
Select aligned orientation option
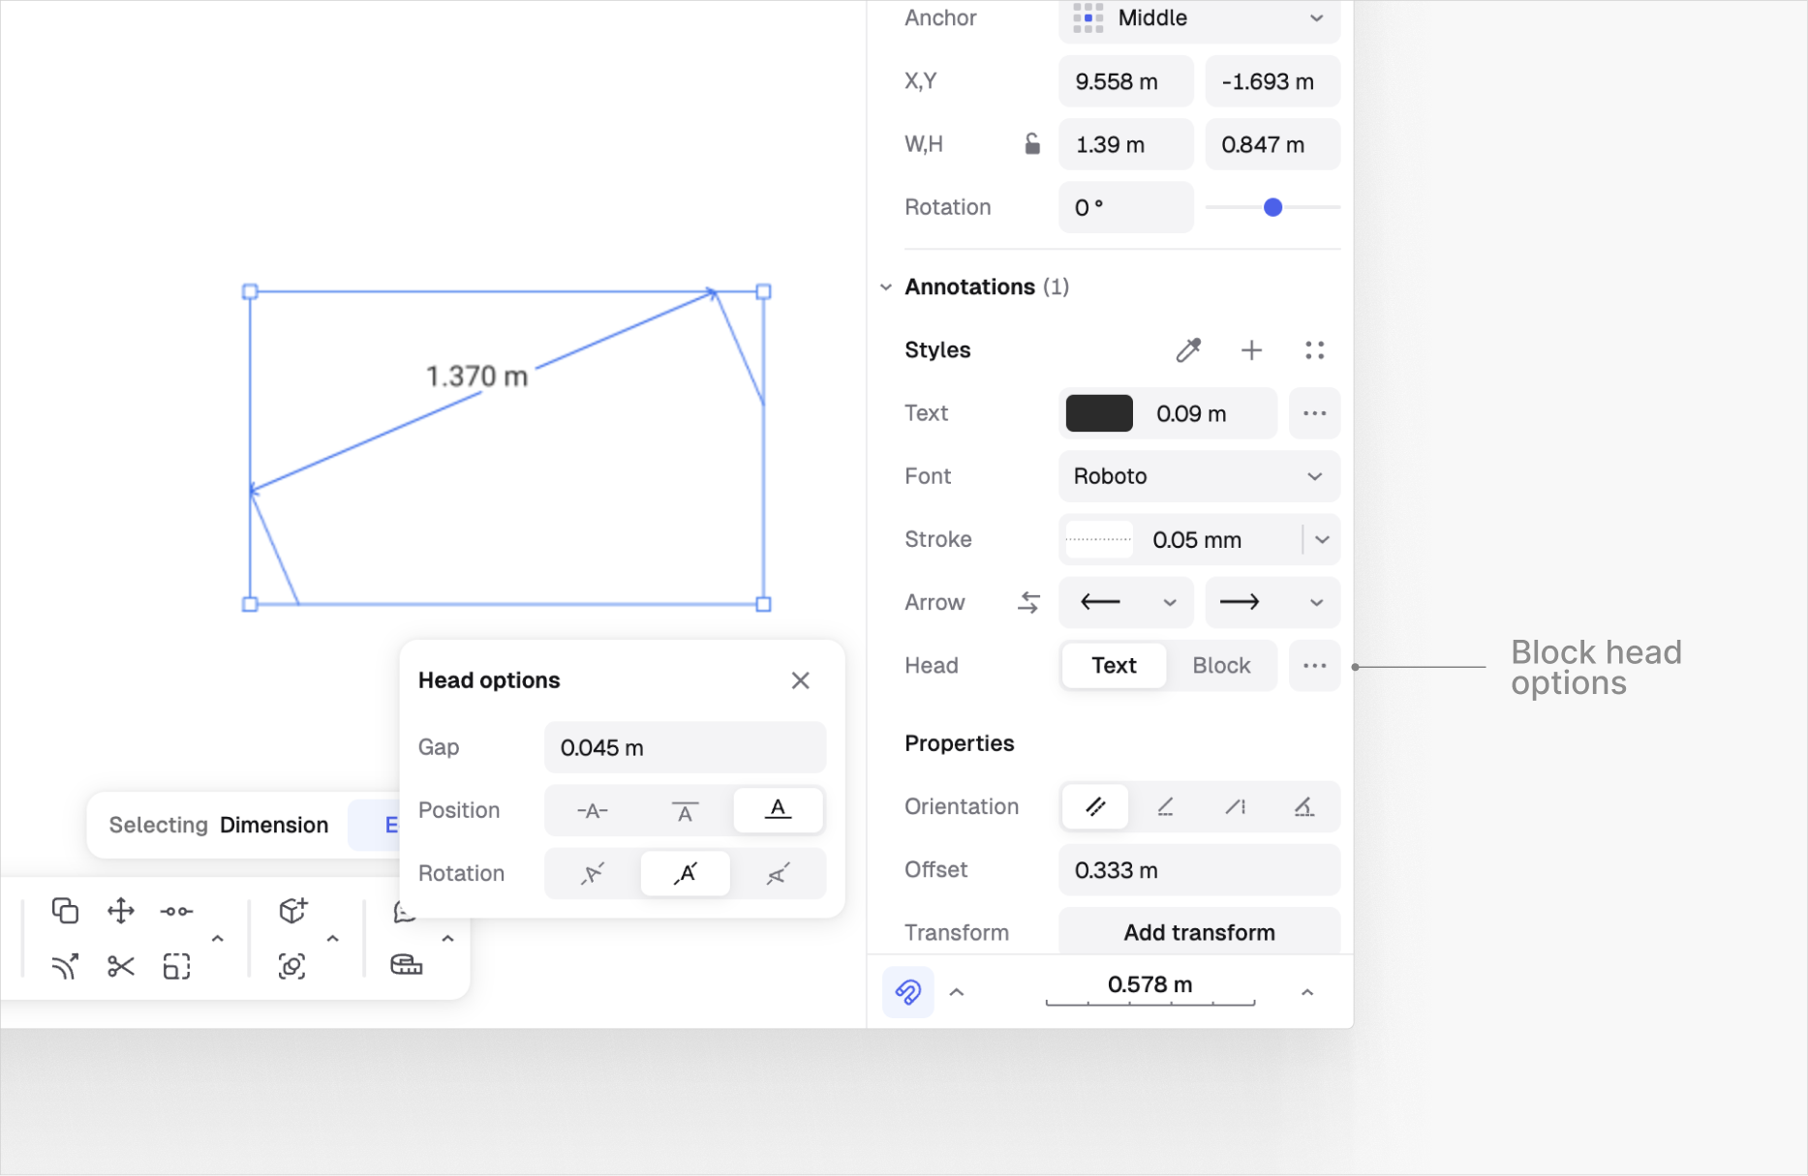[x=1095, y=807]
